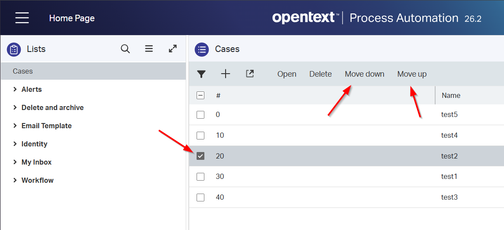Click the Lists clipboard icon

(14, 49)
